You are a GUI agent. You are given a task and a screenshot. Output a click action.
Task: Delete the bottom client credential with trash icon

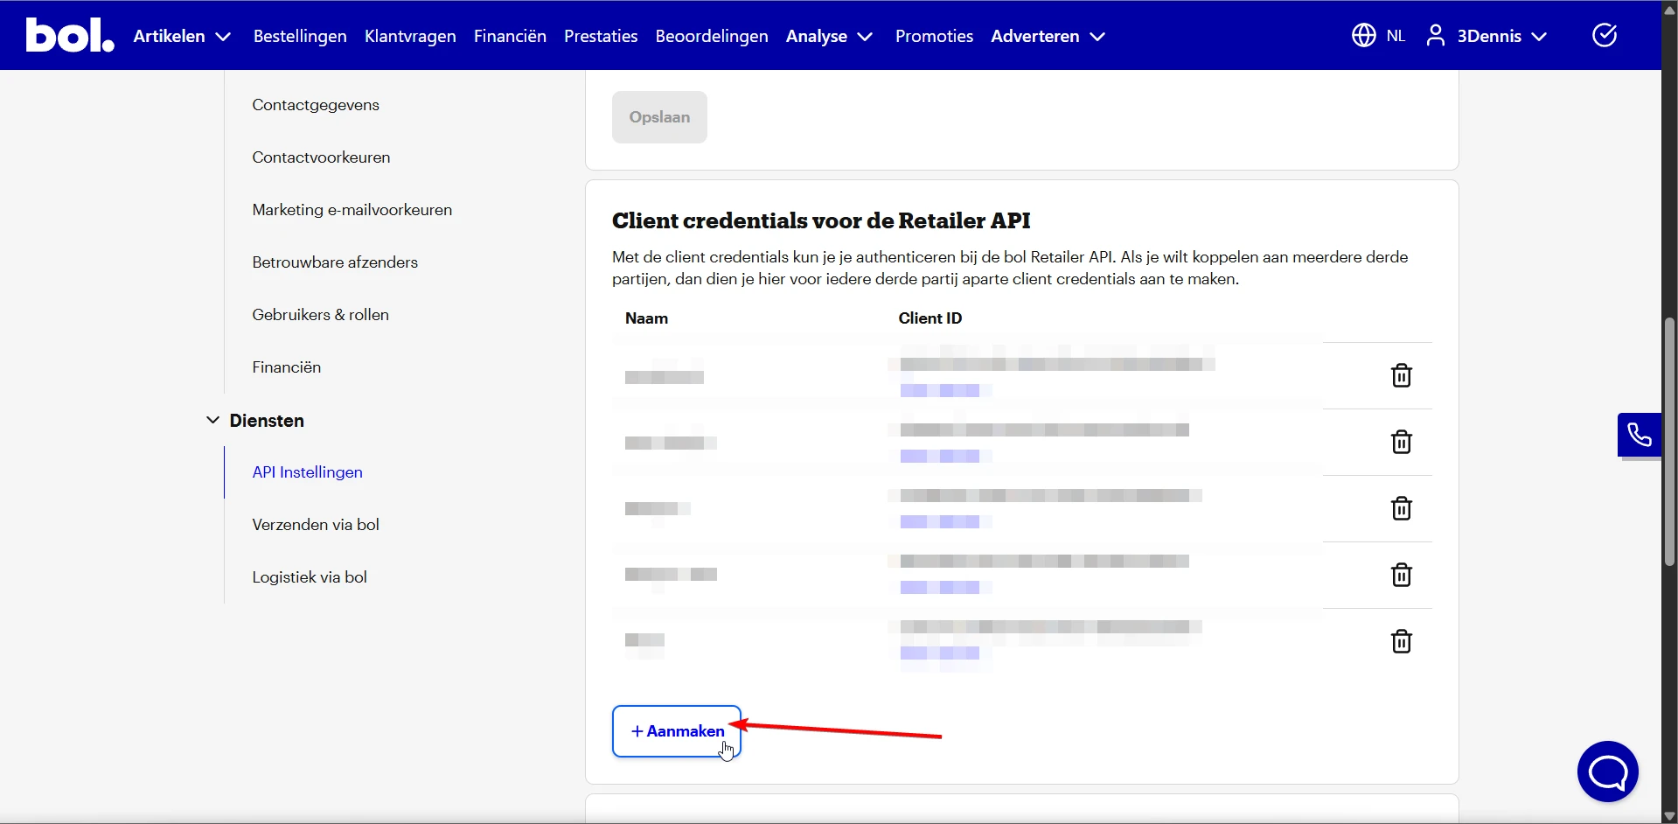1401,641
